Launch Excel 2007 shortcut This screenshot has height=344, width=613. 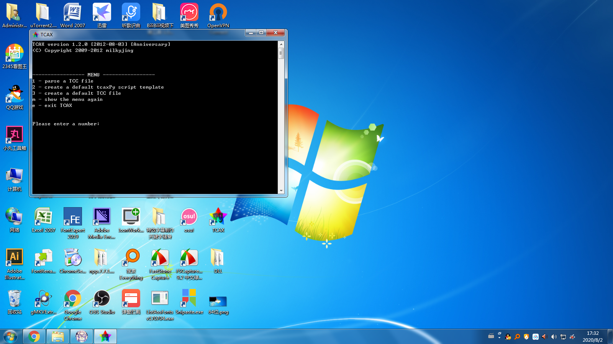pyautogui.click(x=43, y=220)
